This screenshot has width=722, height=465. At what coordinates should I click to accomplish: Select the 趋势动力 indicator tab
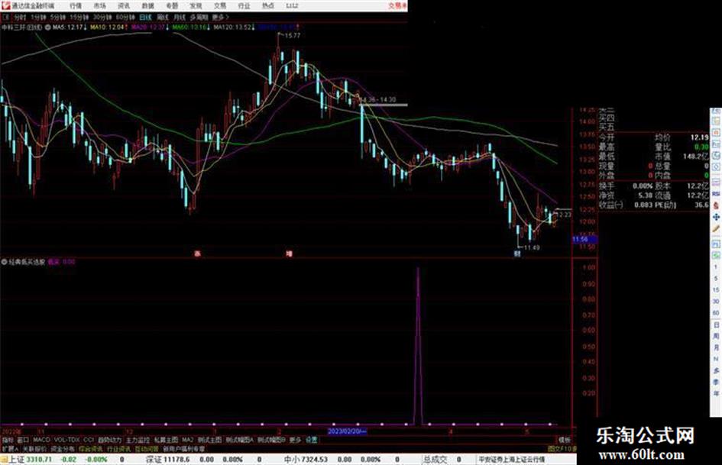pos(109,440)
